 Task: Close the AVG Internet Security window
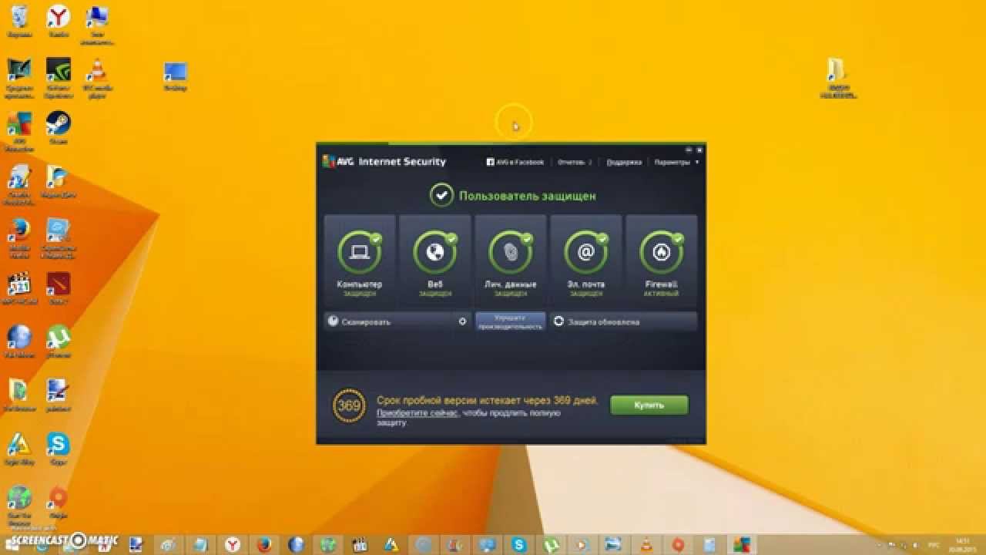pos(699,150)
